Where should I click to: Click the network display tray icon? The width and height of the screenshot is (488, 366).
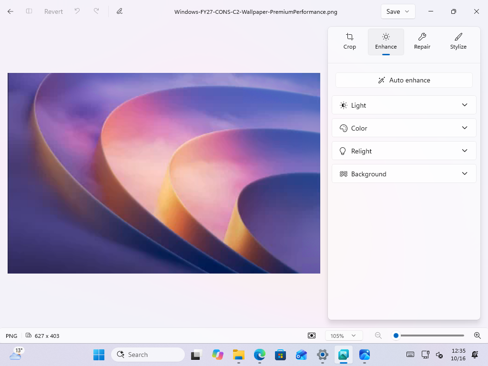(x=425, y=355)
